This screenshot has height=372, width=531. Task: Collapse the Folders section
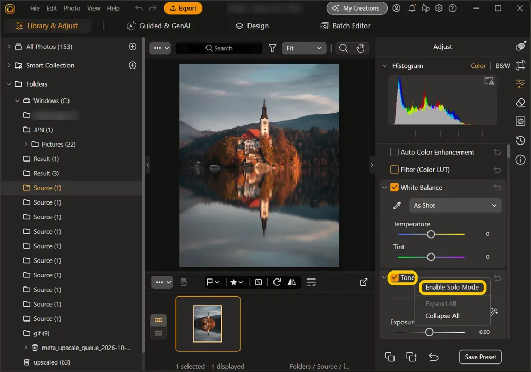tap(9, 84)
